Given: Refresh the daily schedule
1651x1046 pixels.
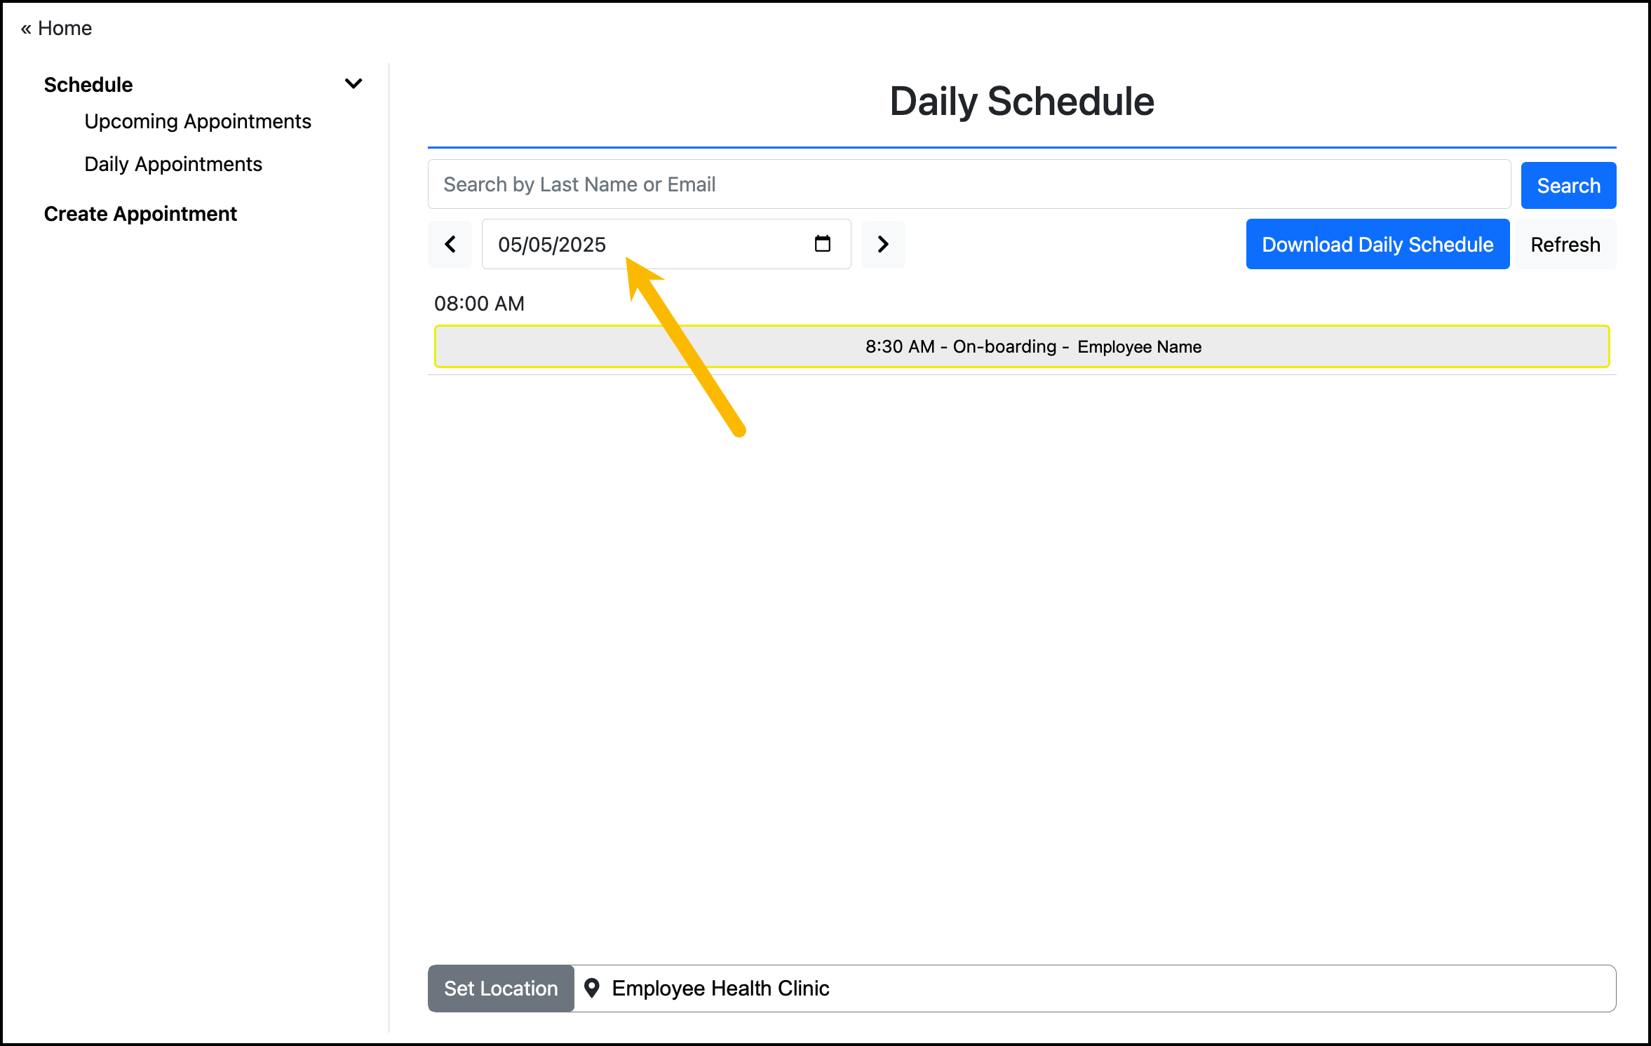Looking at the screenshot, I should [1565, 244].
